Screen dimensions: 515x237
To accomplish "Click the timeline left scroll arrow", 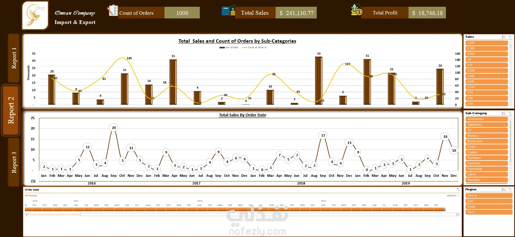I will 27,215.
